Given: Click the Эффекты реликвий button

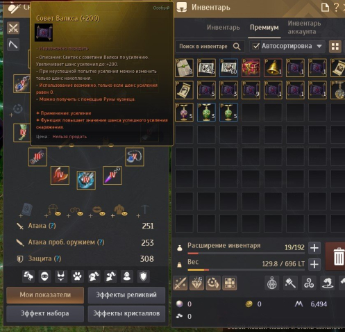Looking at the screenshot, I should click(126, 295).
